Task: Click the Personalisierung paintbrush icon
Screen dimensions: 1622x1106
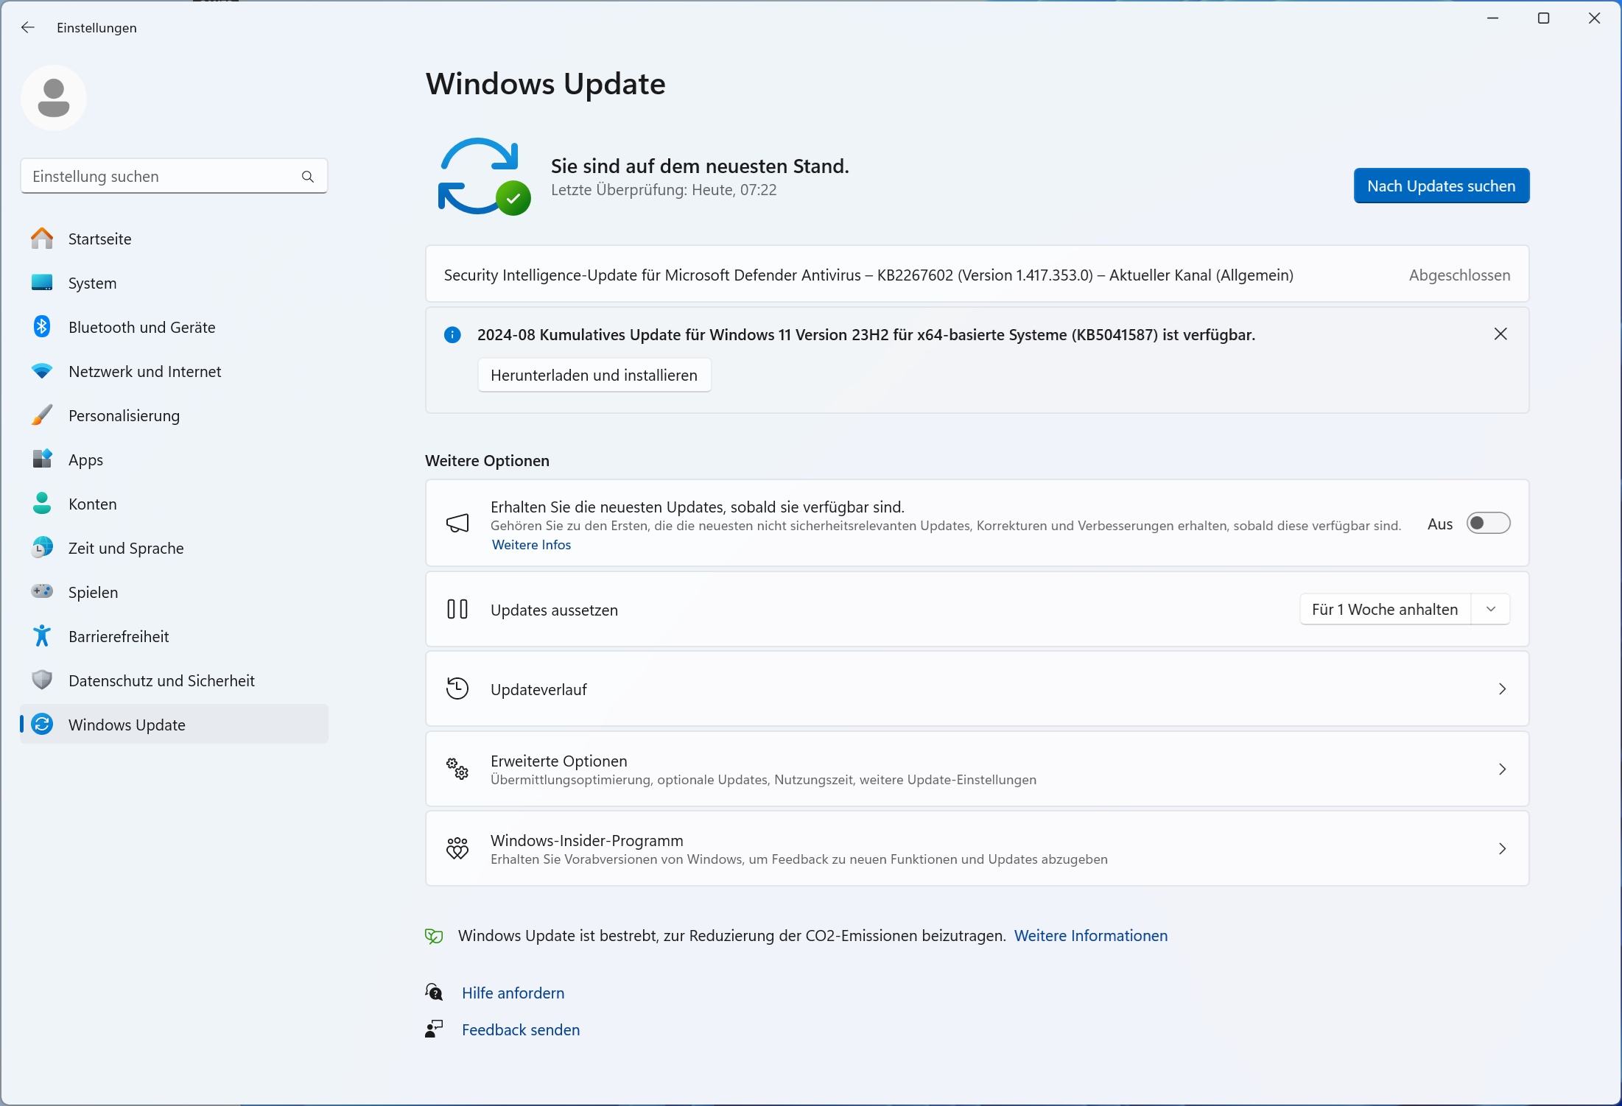Action: pos(42,415)
